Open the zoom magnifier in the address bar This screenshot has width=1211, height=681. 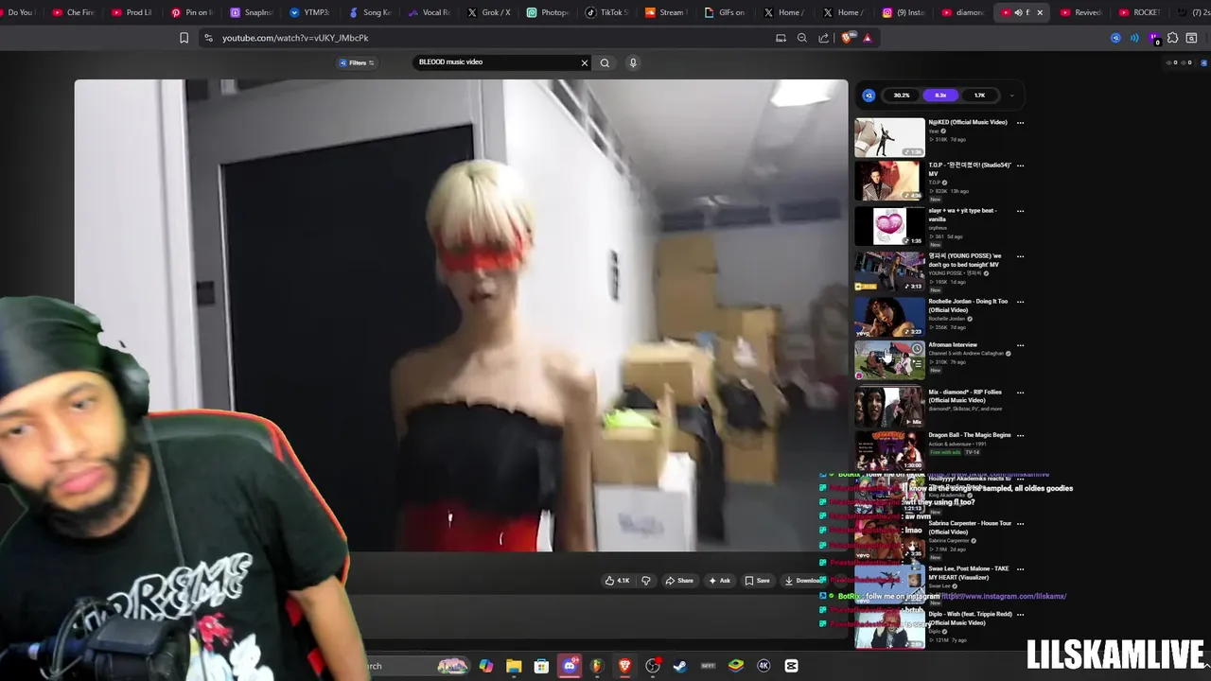[801, 38]
